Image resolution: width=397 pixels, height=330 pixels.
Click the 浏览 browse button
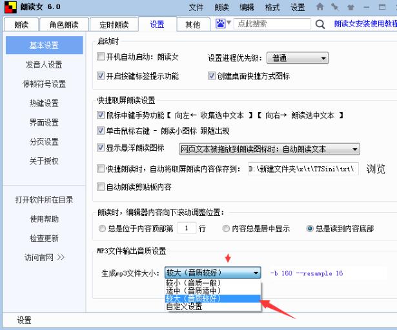(x=376, y=169)
